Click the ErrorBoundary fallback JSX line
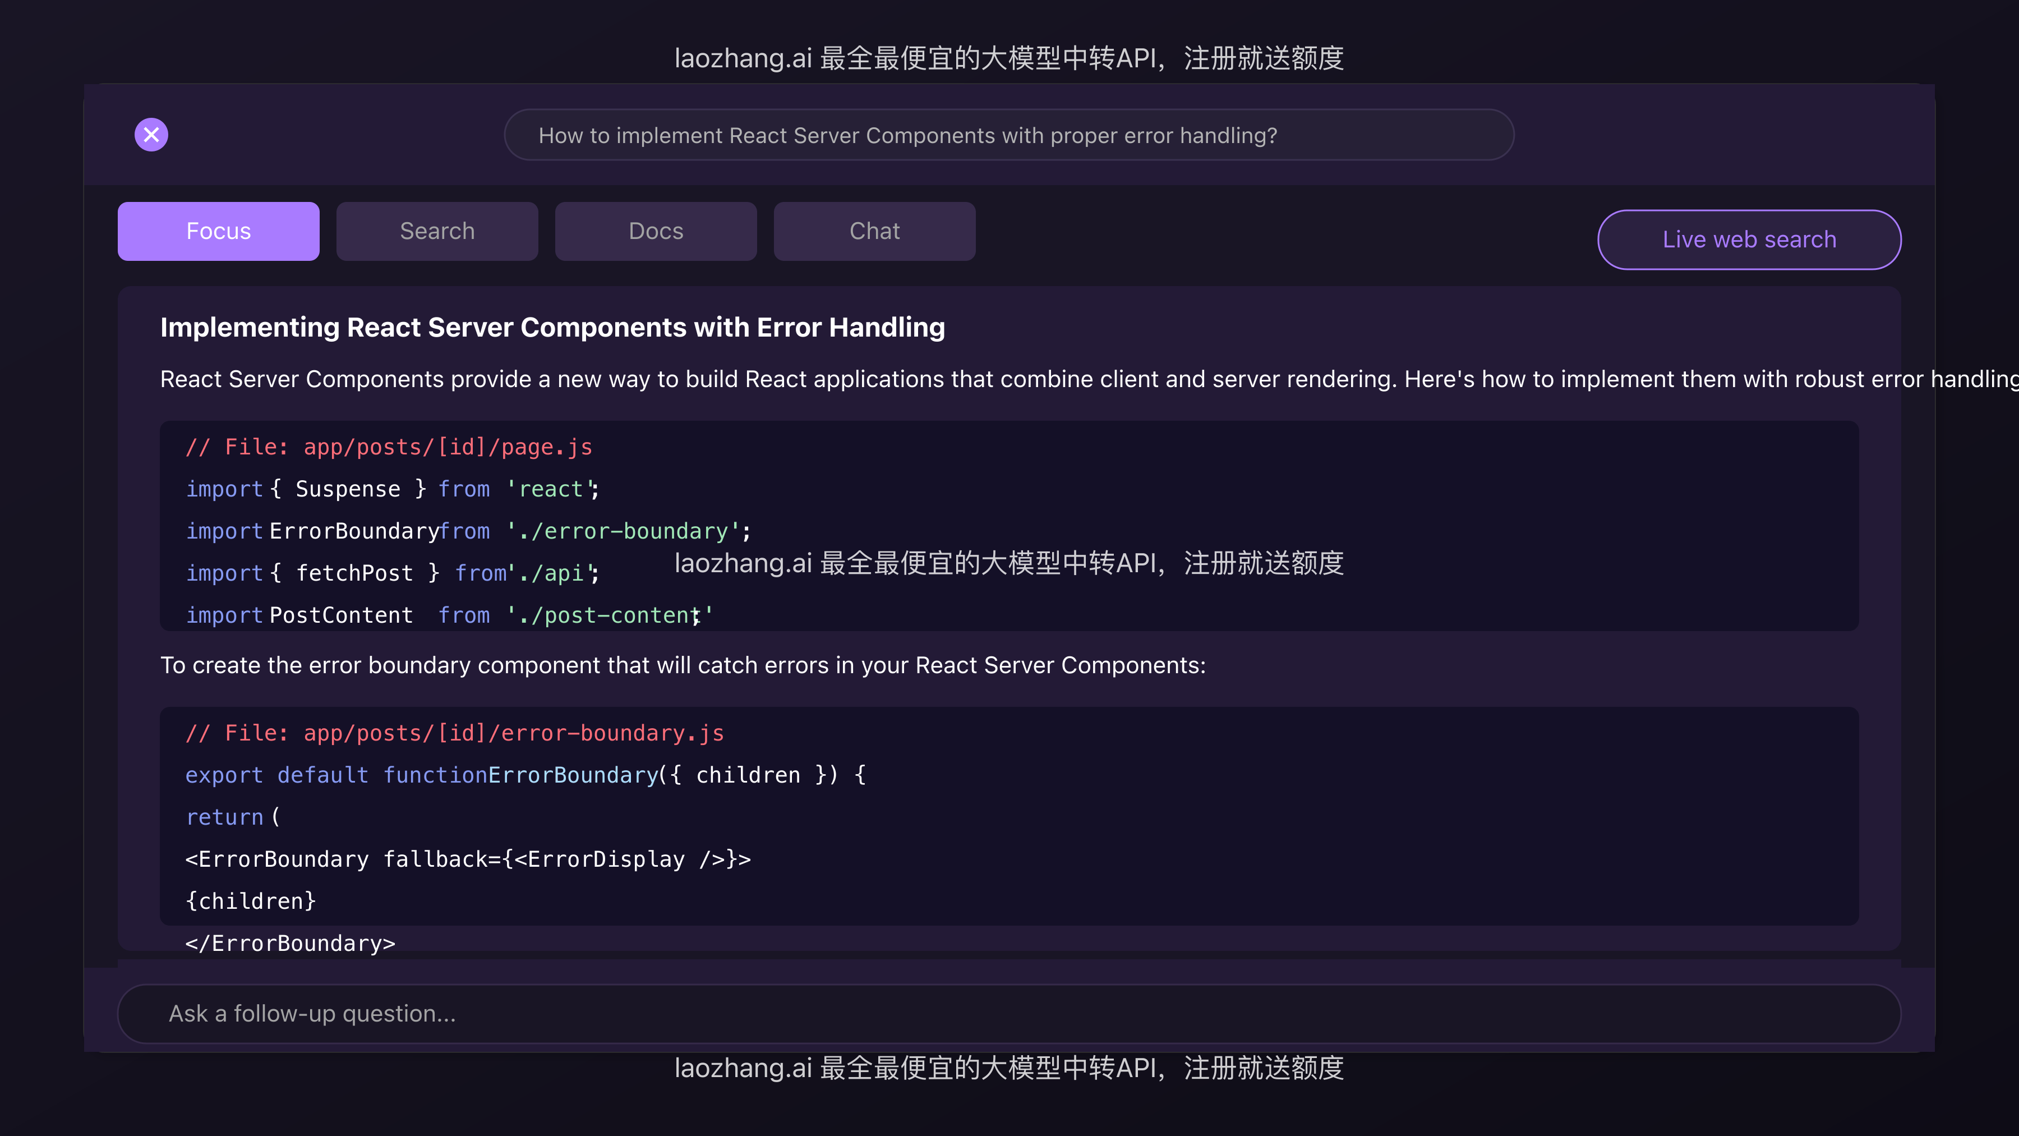The height and width of the screenshot is (1136, 2019). 468,859
